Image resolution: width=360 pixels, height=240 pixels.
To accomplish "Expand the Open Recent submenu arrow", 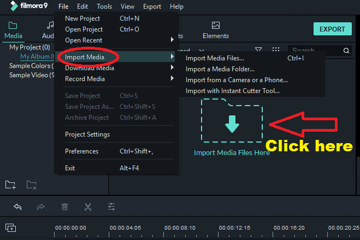I will pyautogui.click(x=172, y=40).
